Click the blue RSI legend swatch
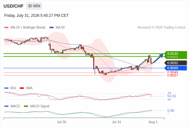Viewport: 188px width, 127px height. coord(6,88)
